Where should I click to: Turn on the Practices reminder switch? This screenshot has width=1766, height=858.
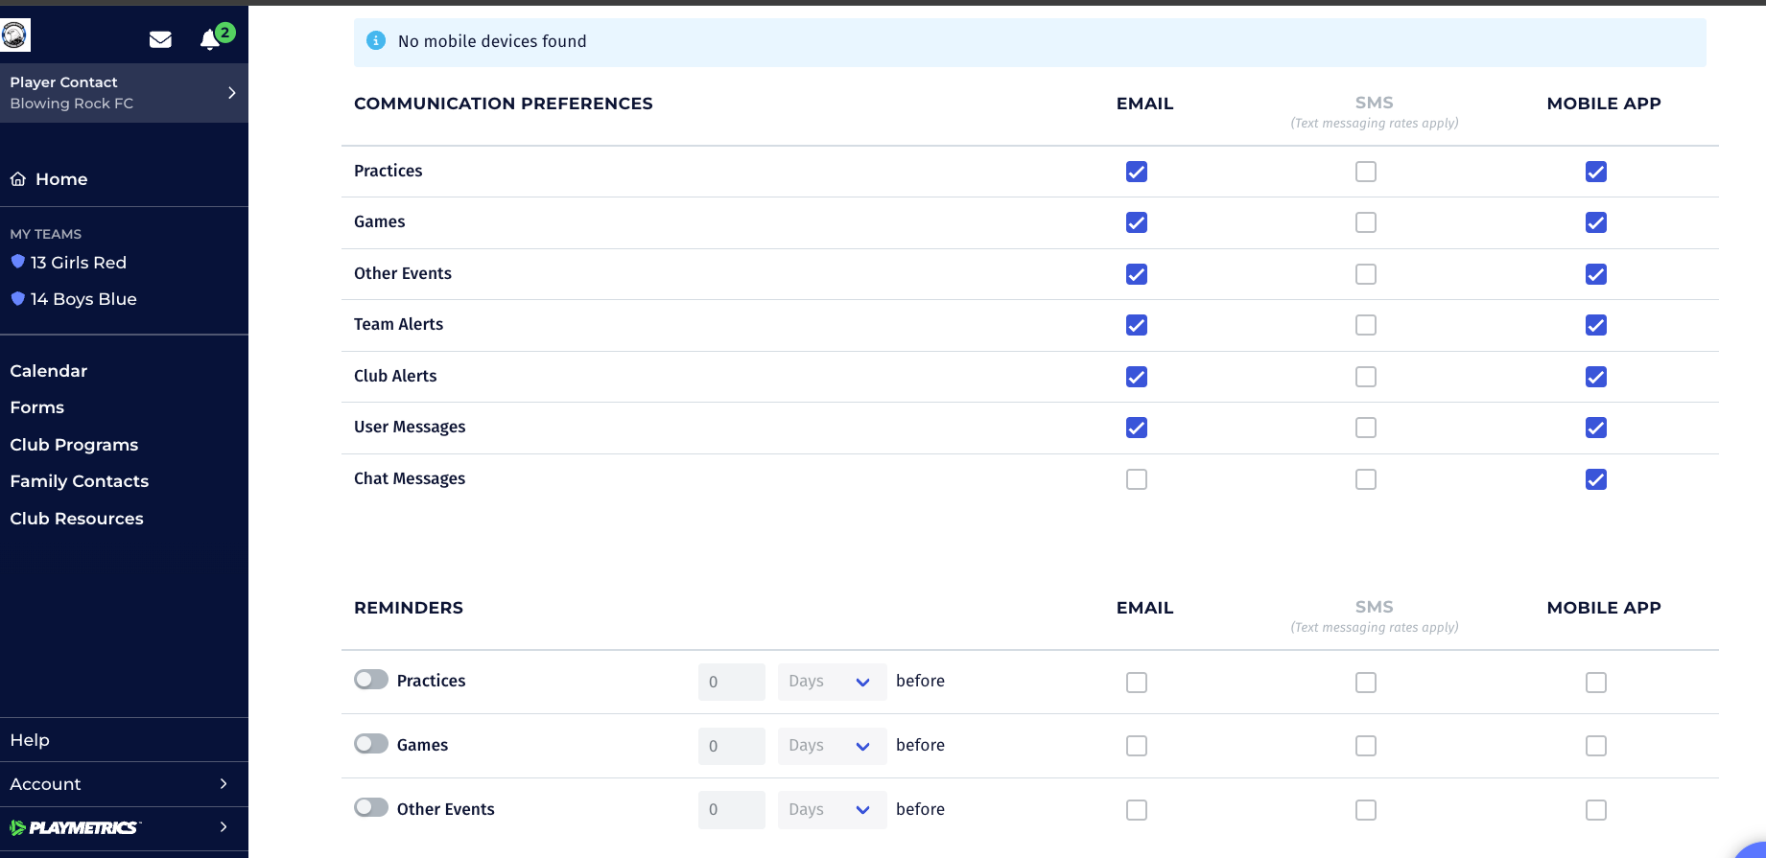pyautogui.click(x=371, y=680)
